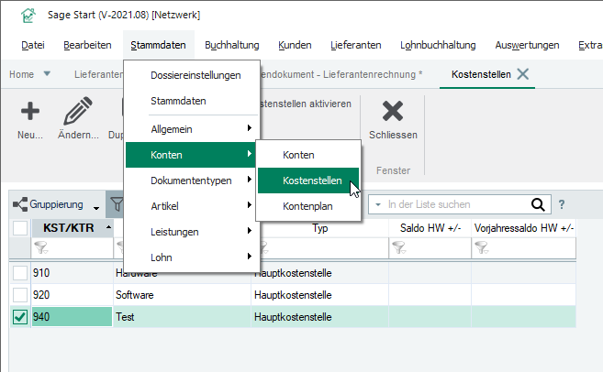Click the Kostenstellen aktivieren ribbon button
This screenshot has height=372, width=603.
[306, 104]
